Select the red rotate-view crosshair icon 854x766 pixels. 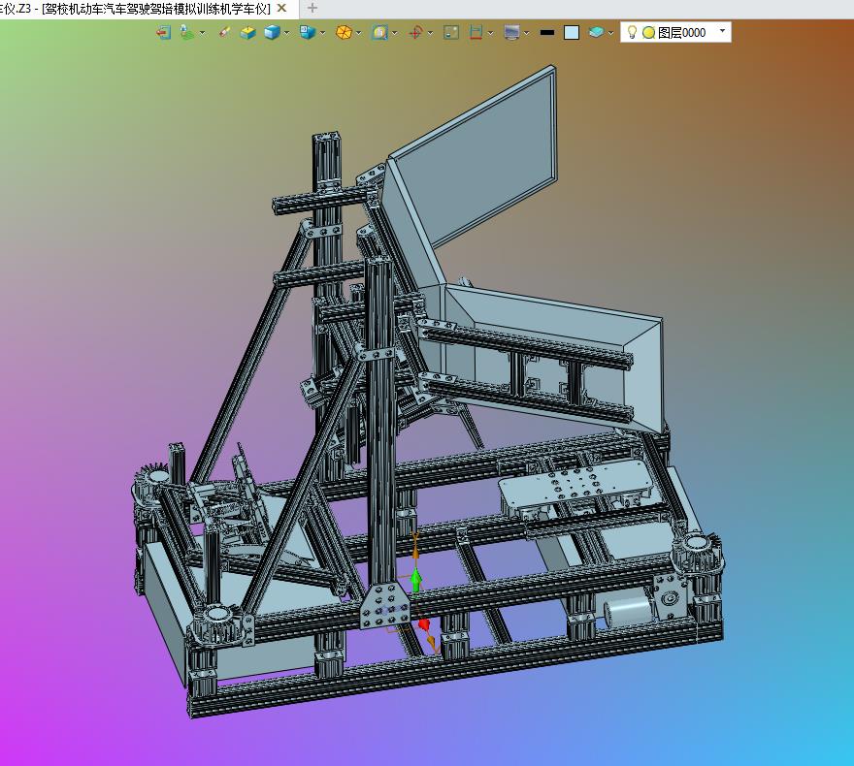pyautogui.click(x=415, y=33)
